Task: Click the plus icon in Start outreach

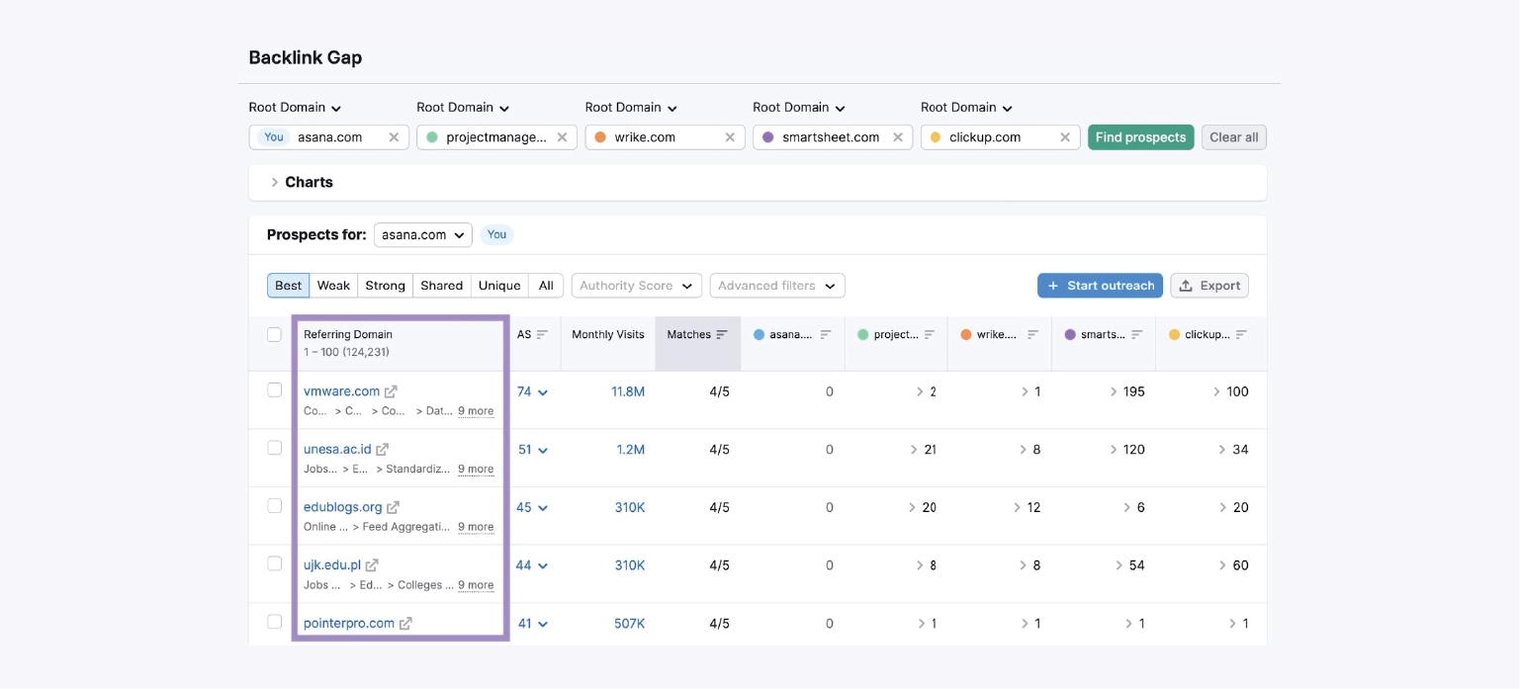Action: 1053,286
